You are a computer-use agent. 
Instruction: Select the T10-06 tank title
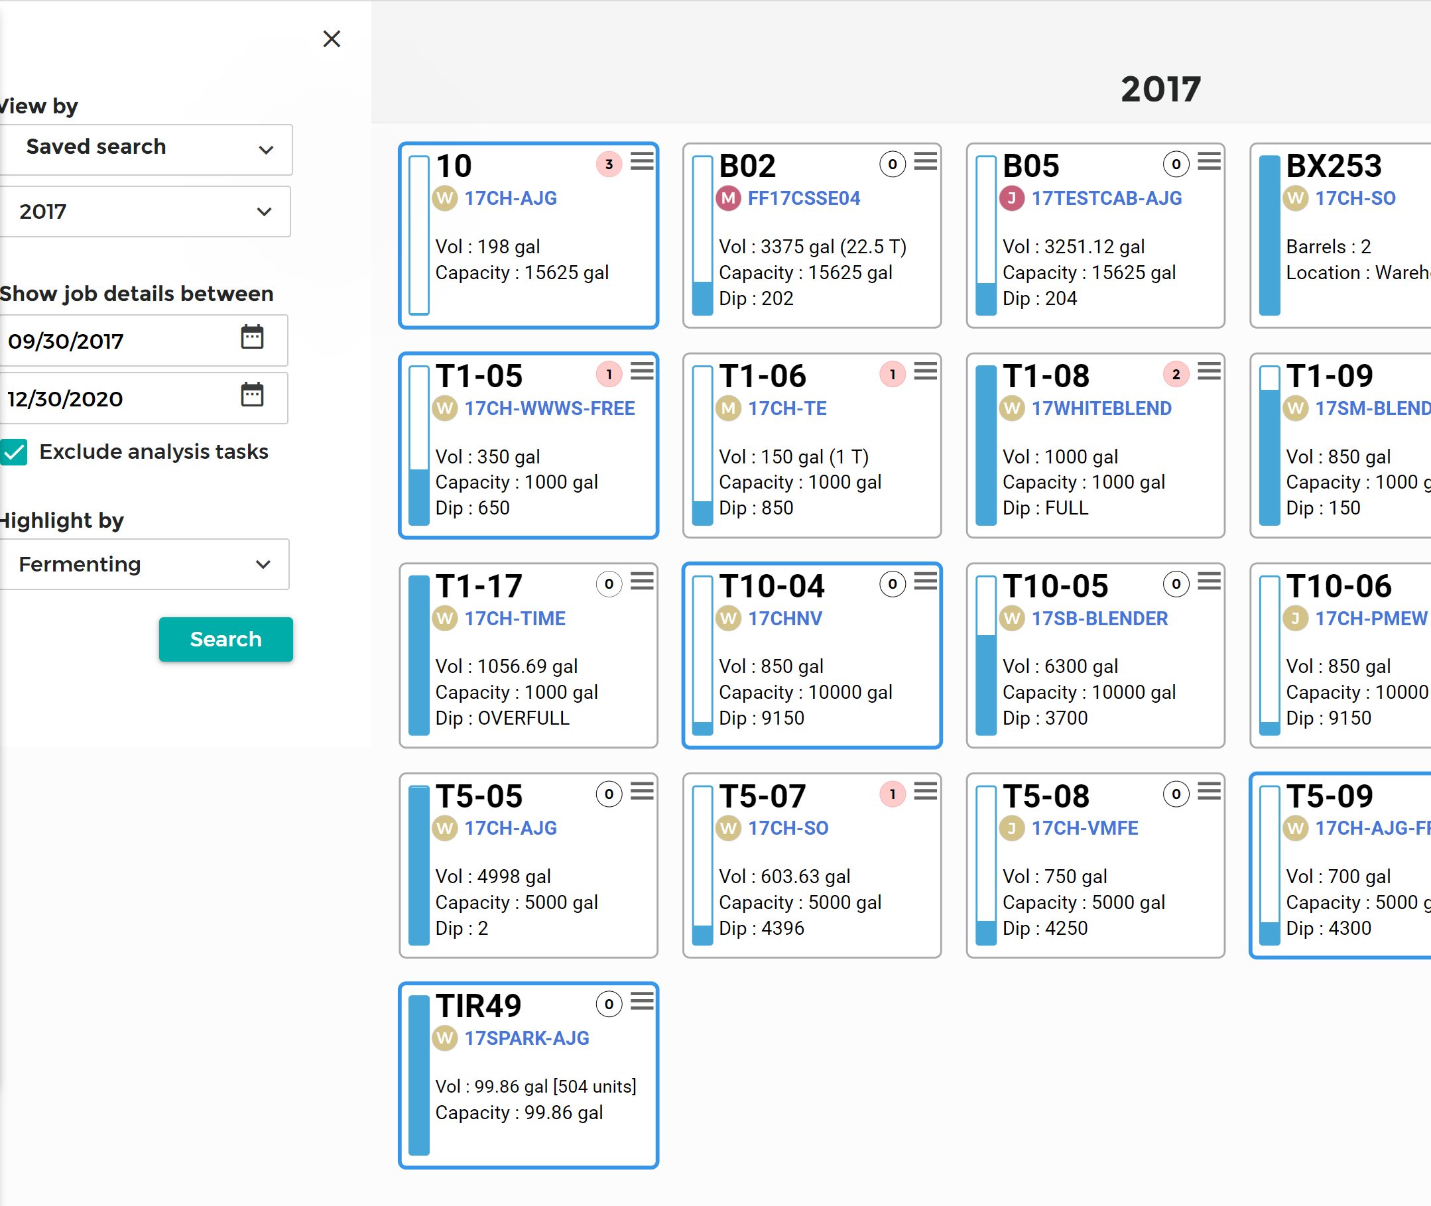1338,587
